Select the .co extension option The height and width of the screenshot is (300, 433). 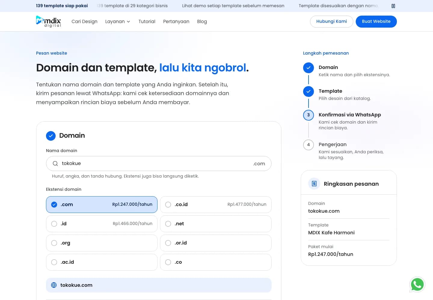(216, 262)
